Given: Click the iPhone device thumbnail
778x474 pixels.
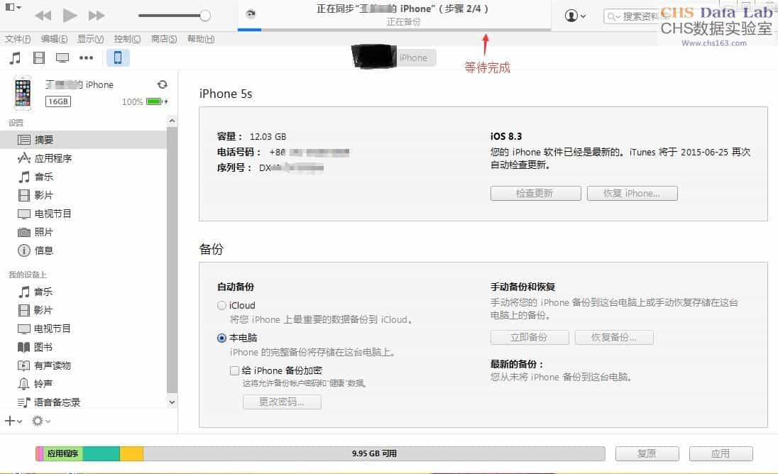Looking at the screenshot, I should [22, 93].
